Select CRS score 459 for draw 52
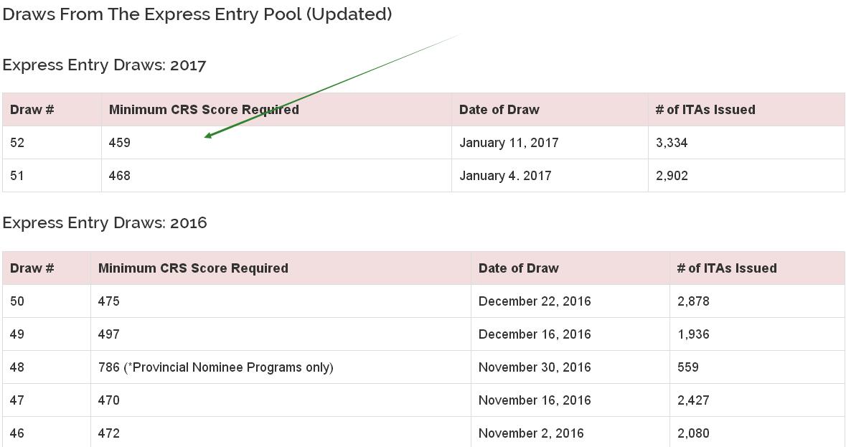Screen dimensions: 846x447 tap(119, 142)
